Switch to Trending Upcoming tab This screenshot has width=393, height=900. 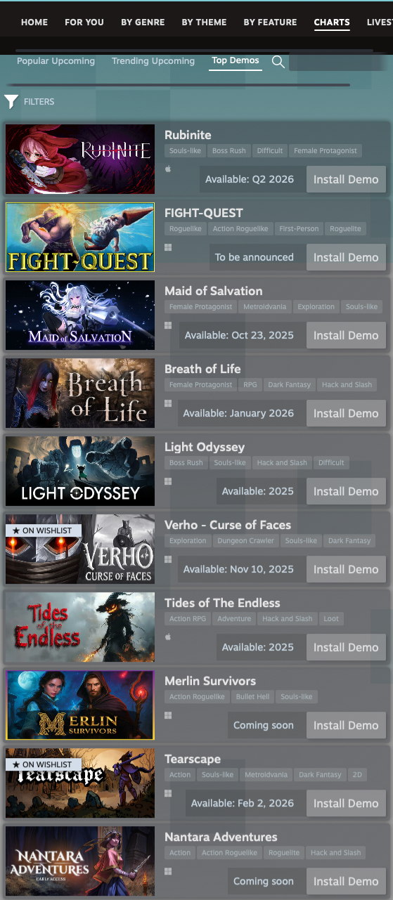153,61
